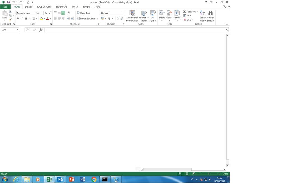The height and width of the screenshot is (190, 287).
Task: Click the horizontal scrollbar right arrow
Action: (224, 169)
